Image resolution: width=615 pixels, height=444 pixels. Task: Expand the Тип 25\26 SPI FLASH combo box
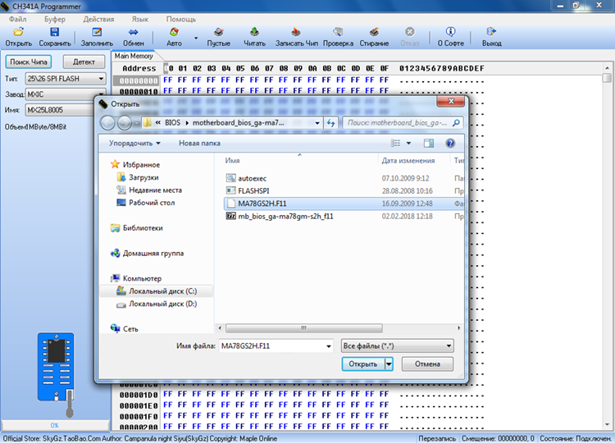(x=101, y=79)
